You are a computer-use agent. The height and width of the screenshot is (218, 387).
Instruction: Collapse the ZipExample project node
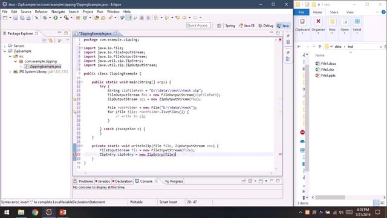tap(5, 51)
